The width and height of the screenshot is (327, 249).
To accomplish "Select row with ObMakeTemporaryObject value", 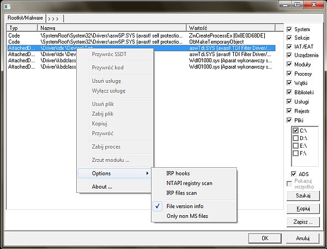I will coord(141,42).
